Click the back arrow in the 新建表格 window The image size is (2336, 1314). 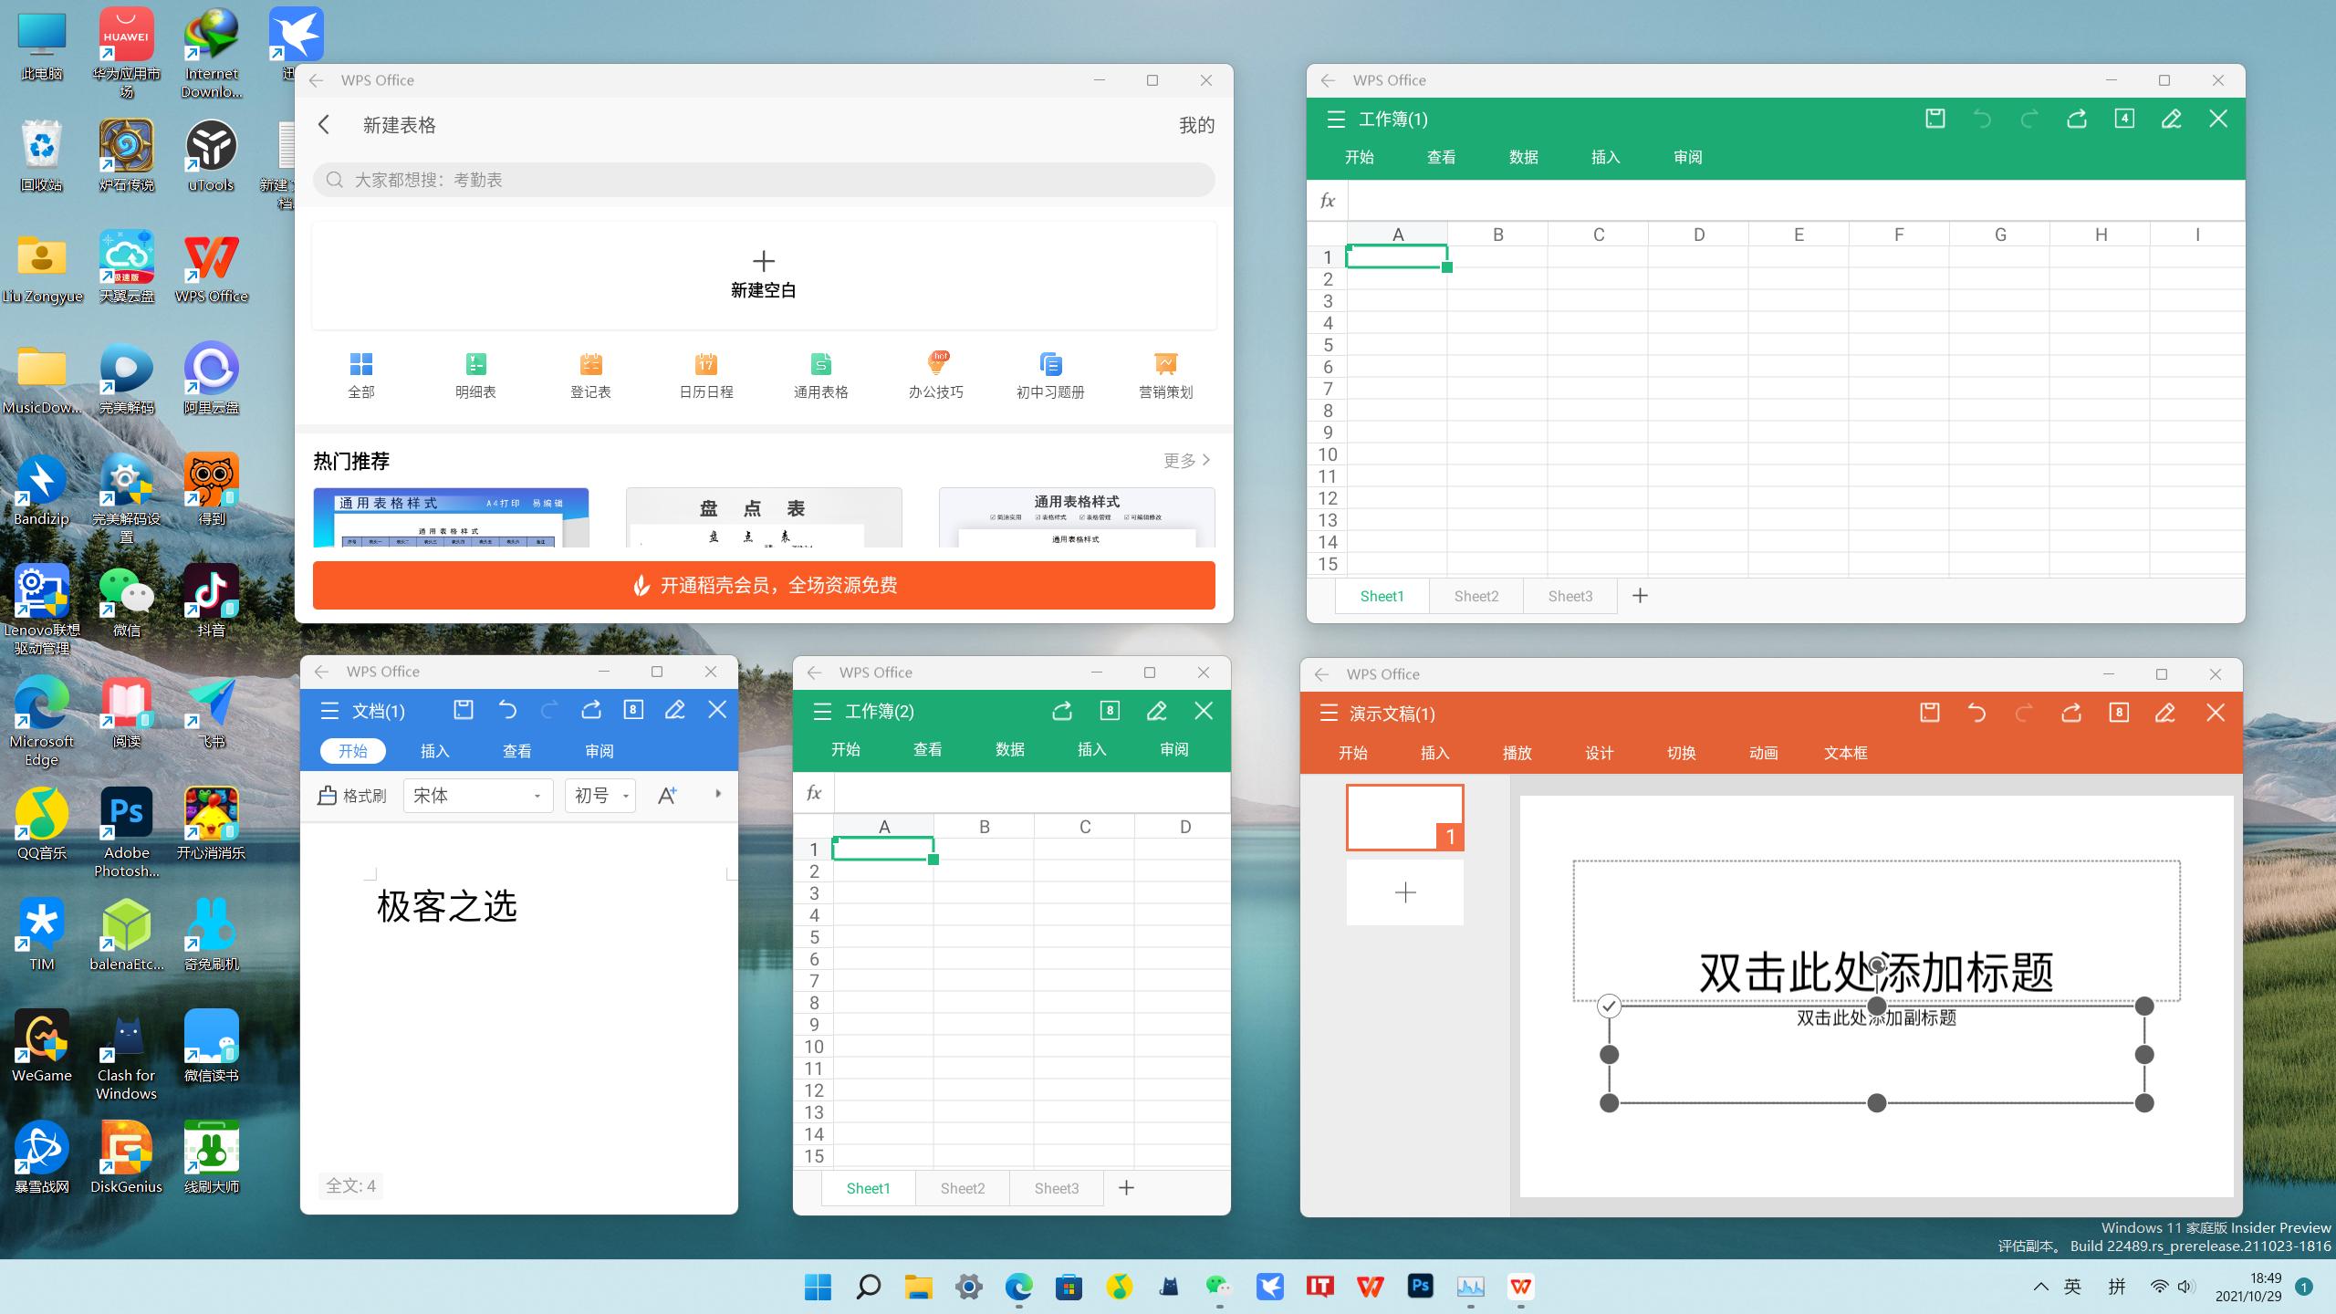[x=324, y=124]
